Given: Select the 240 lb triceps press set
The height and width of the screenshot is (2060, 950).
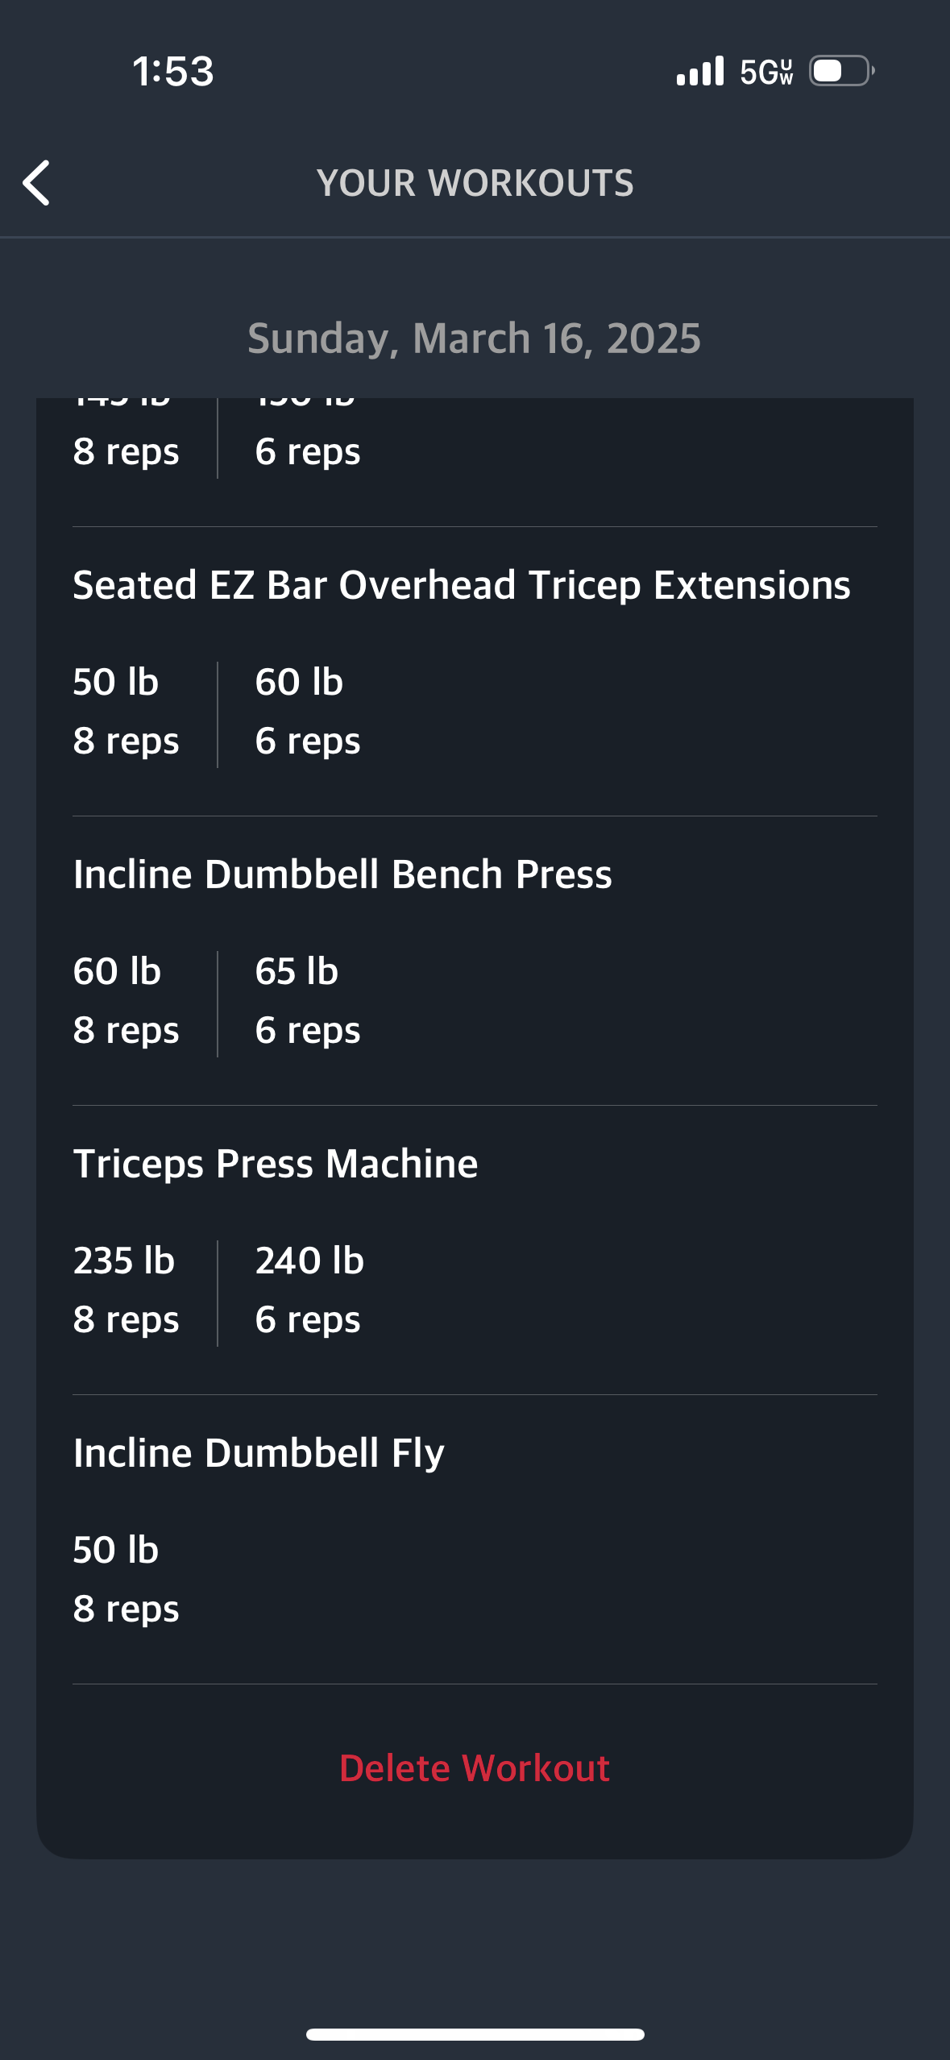Looking at the screenshot, I should click(x=310, y=1290).
